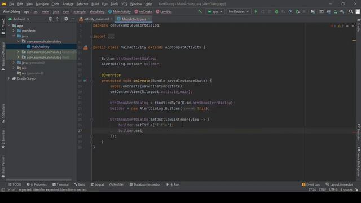Open the TODO tool window
The height and width of the screenshot is (203, 361).
(x=15, y=184)
